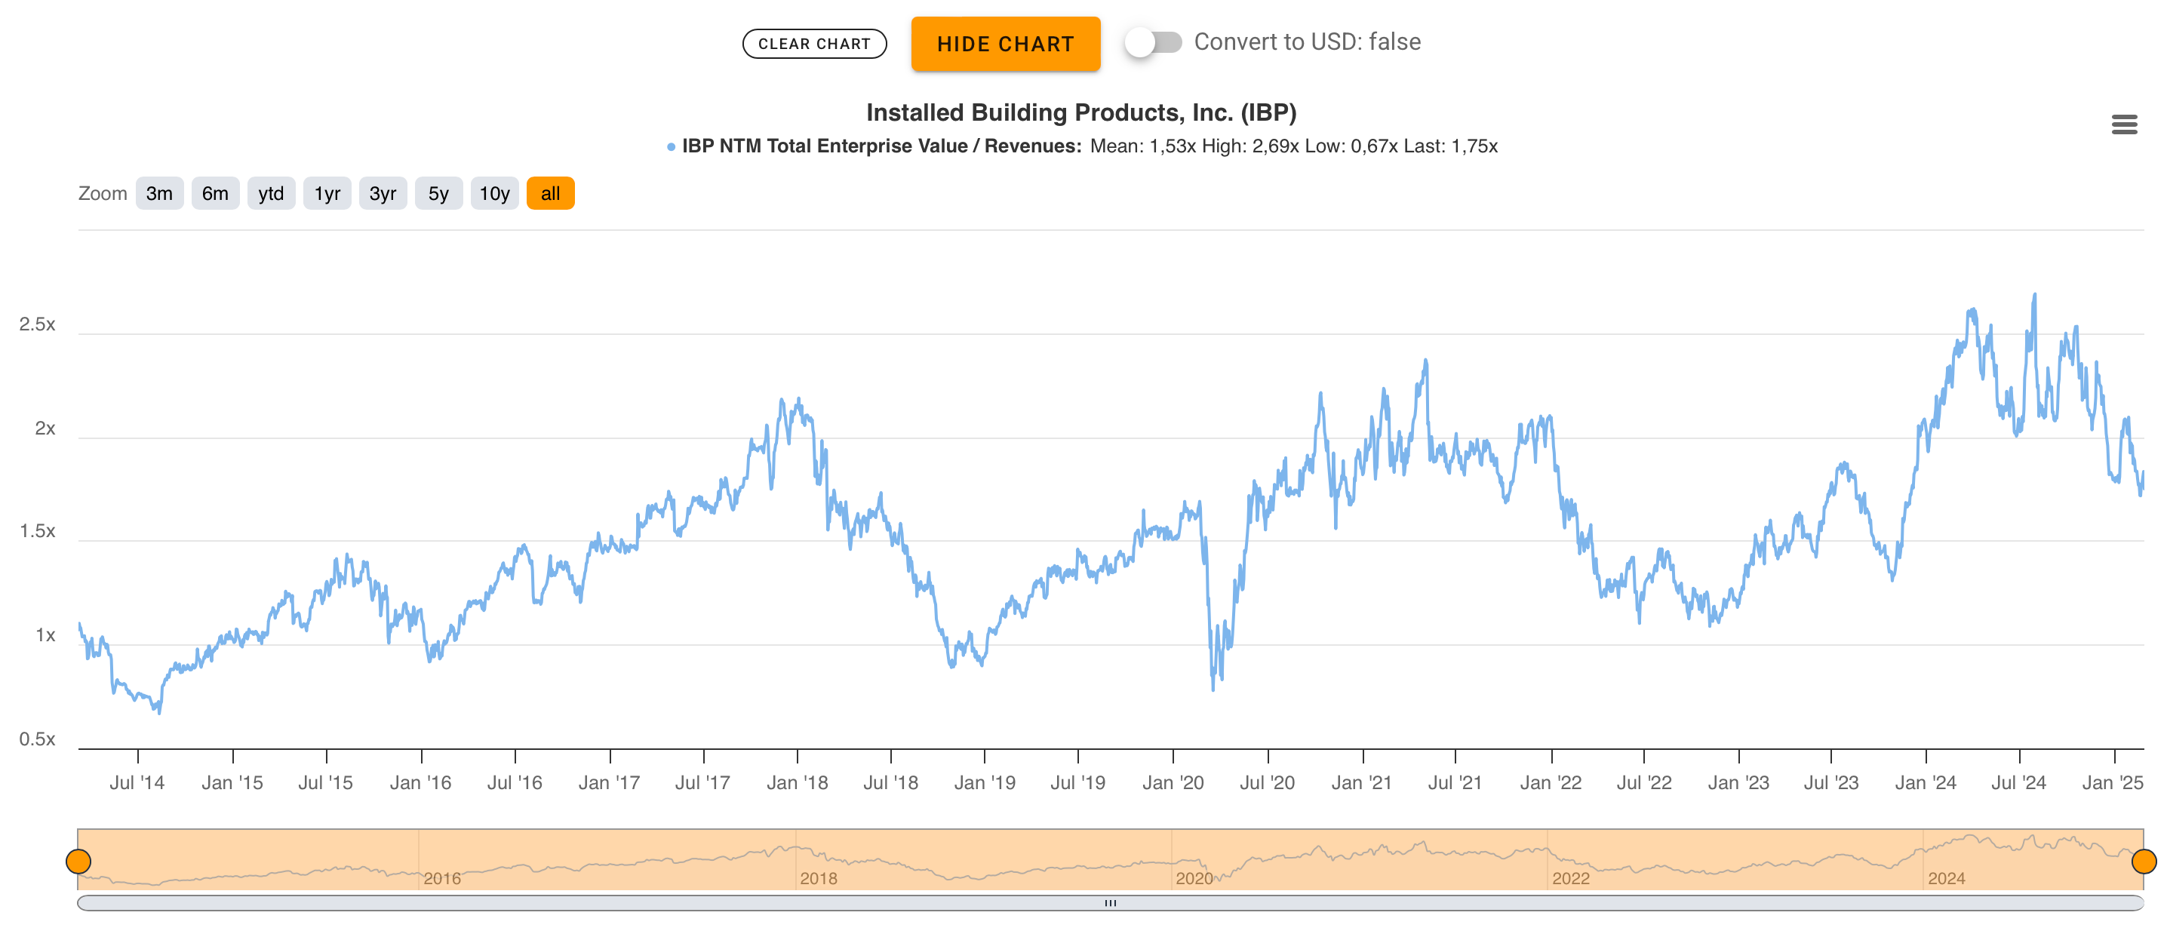2167x937 pixels.
Task: Select the 3yr zoom button
Action: point(383,193)
